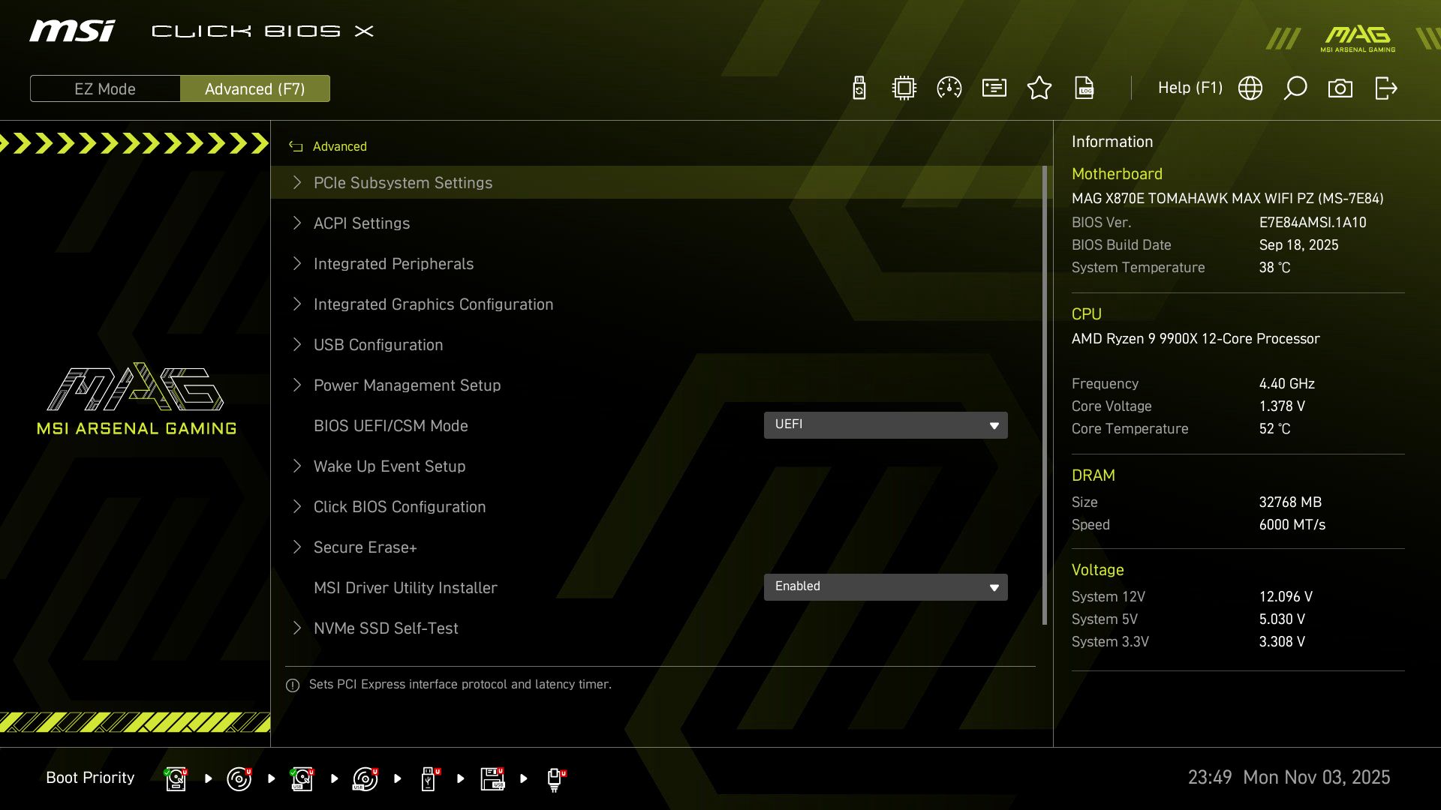Click the Help (F1) button
Viewport: 1441px width, 810px height.
coord(1190,88)
